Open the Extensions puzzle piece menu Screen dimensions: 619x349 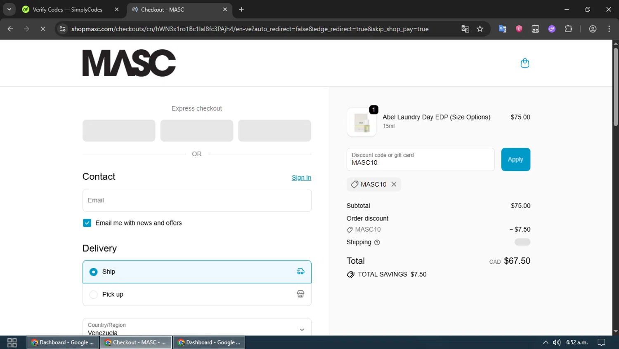pos(569,29)
